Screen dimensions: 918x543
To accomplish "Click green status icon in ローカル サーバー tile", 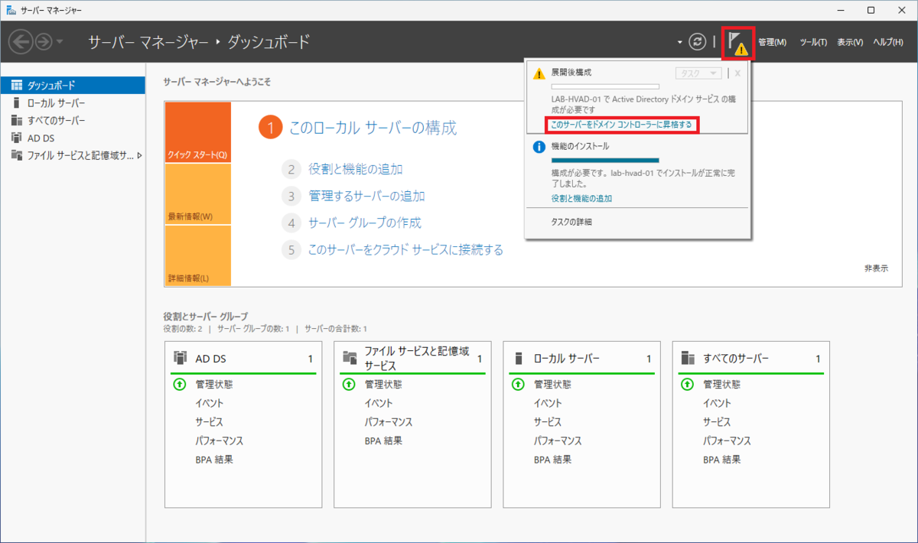I will (x=517, y=384).
